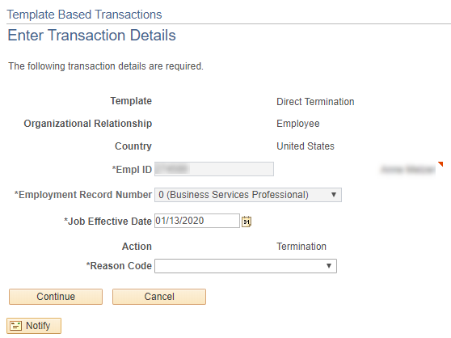Click the notepad icon on the Notify button
Image resolution: width=451 pixels, height=338 pixels.
pyautogui.click(x=15, y=326)
